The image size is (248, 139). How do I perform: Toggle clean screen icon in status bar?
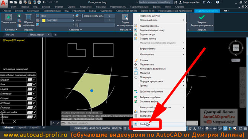point(240,128)
